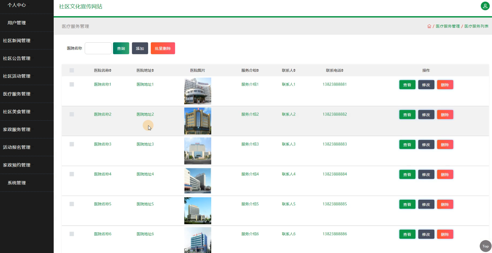Focus the 医院名称 search input
The image size is (492, 253).
(x=98, y=48)
